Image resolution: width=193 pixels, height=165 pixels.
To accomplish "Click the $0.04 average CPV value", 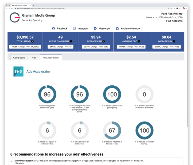I will click(167, 37).
